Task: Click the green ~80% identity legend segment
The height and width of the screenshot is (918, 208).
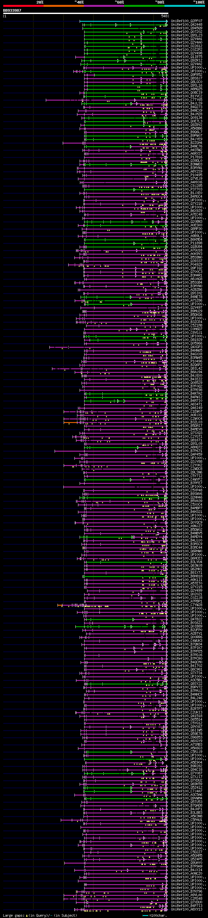Action: pyautogui.click(x=144, y=6)
